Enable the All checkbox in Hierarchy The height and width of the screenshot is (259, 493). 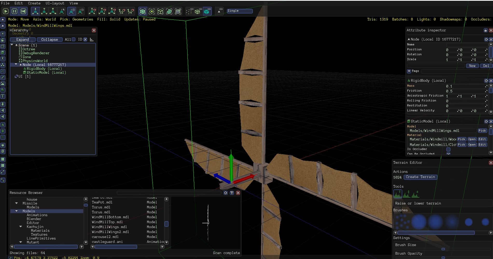pyautogui.click(x=74, y=39)
